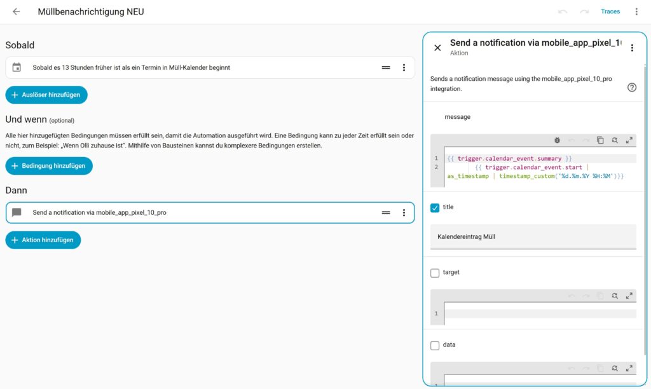651x389 pixels.
Task: Redo in the target editor toolbar
Action: [x=586, y=296]
